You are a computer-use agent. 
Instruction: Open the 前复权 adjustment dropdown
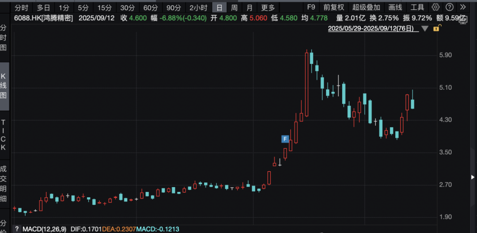tap(335, 8)
